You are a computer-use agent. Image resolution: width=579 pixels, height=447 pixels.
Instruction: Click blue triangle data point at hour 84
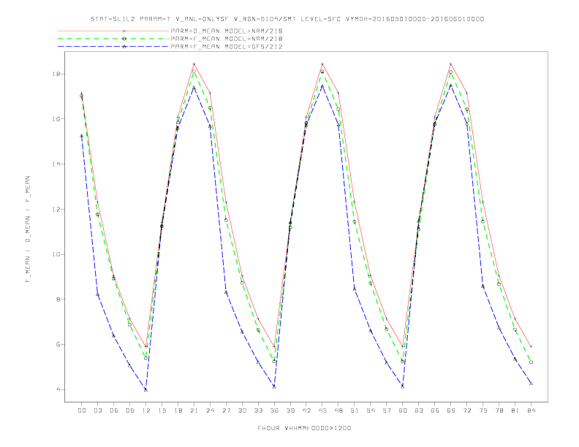pyautogui.click(x=531, y=383)
